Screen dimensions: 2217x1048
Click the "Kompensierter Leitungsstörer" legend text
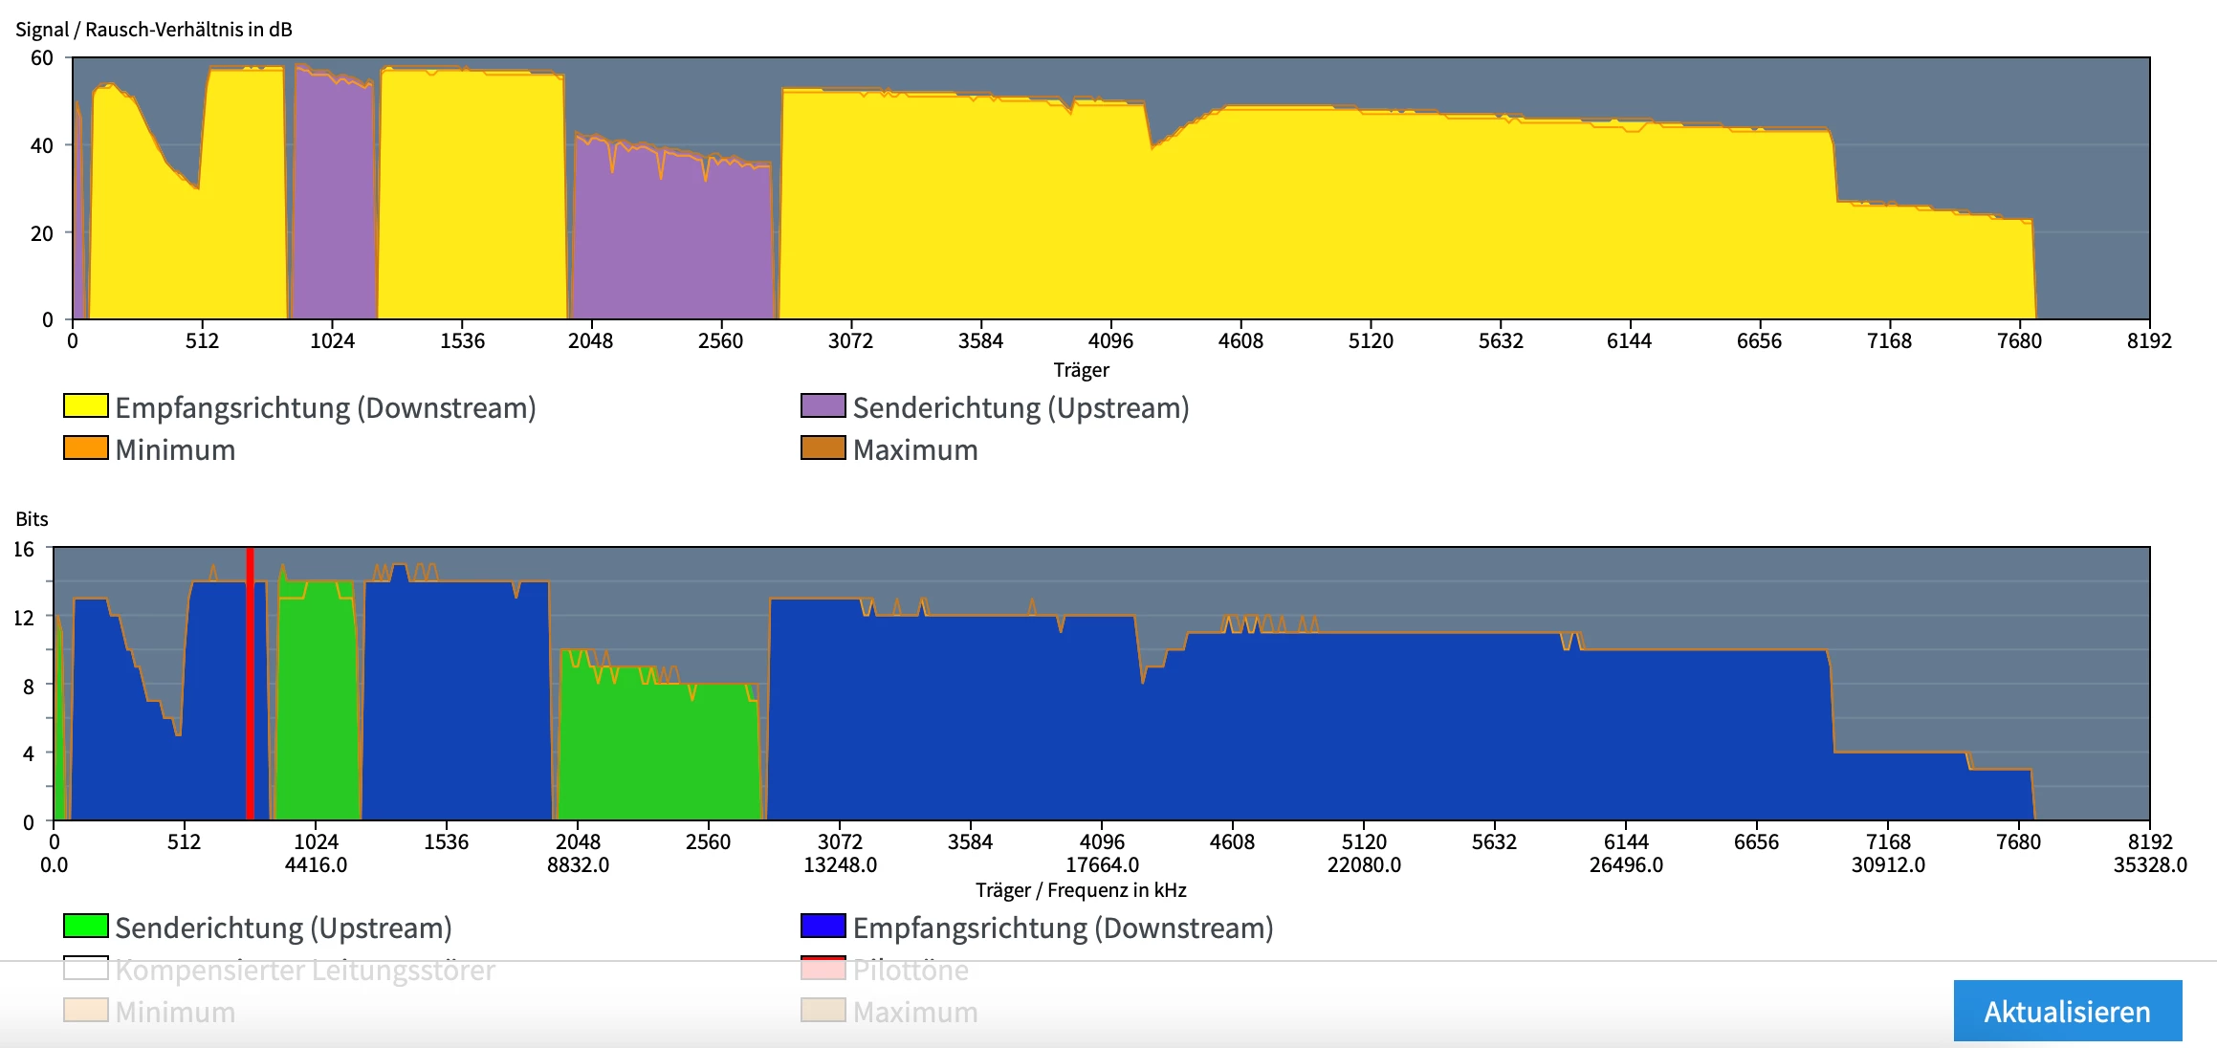tap(305, 970)
